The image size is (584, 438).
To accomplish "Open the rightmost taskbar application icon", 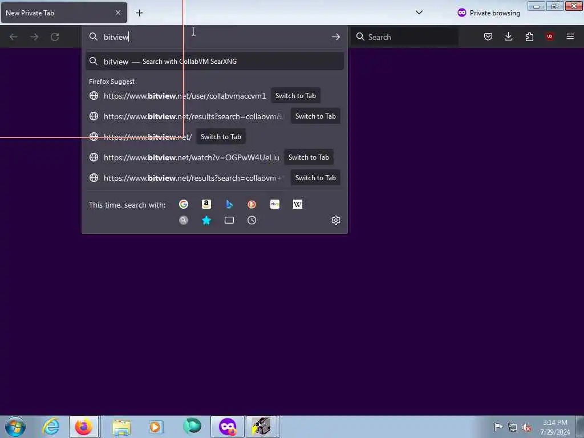I will click(x=261, y=427).
